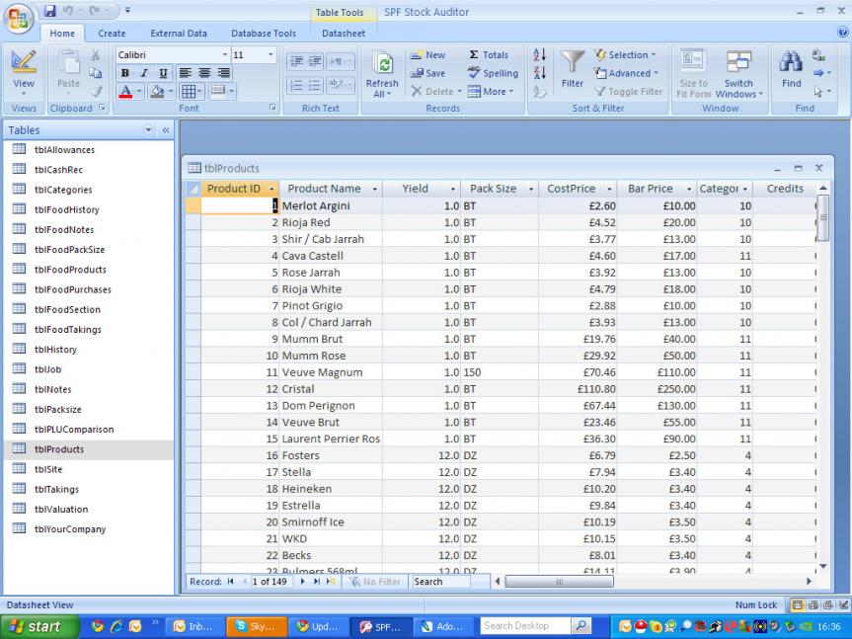This screenshot has height=639, width=852.
Task: Open the Datasheet tab
Action: click(x=344, y=34)
